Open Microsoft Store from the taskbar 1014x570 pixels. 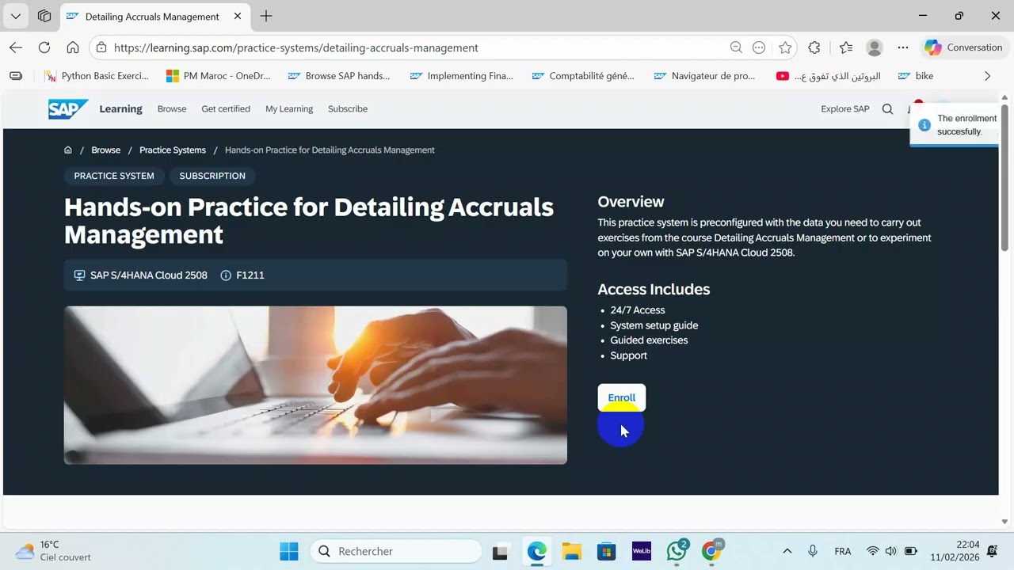point(606,551)
